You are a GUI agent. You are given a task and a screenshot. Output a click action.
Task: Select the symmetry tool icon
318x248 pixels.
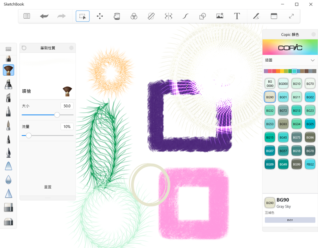tap(169, 16)
